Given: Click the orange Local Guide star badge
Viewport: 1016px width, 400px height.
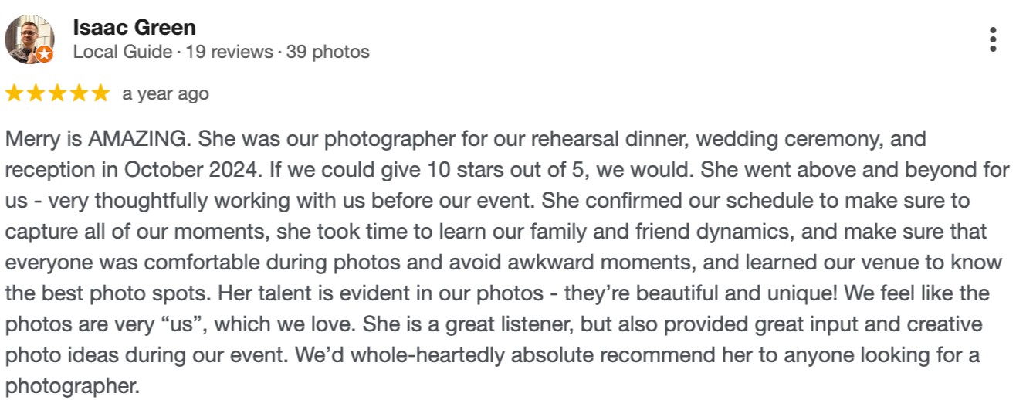Looking at the screenshot, I should click(x=45, y=54).
